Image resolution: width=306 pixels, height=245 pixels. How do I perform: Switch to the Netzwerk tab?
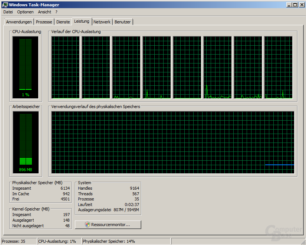coord(102,22)
